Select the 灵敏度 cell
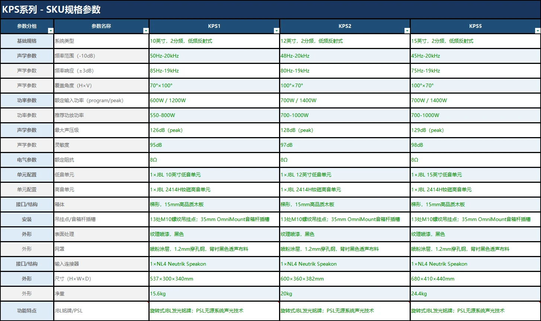 [x=102, y=145]
